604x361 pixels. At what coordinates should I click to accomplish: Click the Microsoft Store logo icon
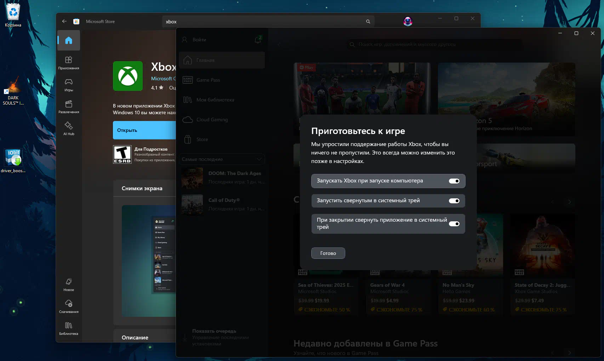76,22
